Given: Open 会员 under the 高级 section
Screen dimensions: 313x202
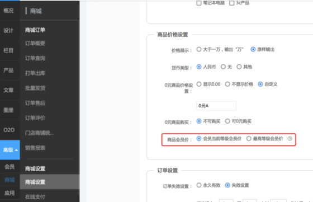Looking at the screenshot, I should click(10, 167).
